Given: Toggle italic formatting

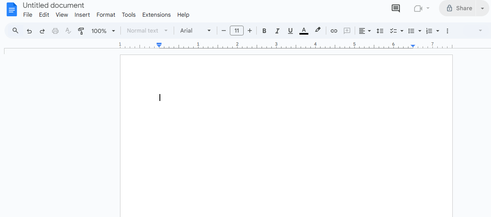Looking at the screenshot, I should point(277,31).
